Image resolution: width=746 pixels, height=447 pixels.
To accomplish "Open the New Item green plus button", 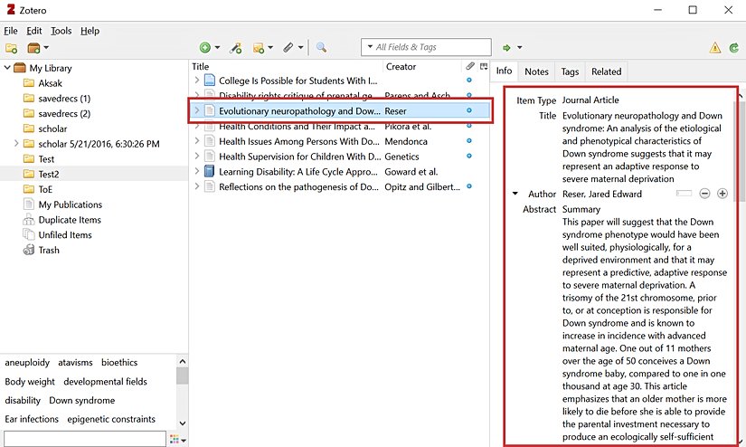I will (205, 48).
